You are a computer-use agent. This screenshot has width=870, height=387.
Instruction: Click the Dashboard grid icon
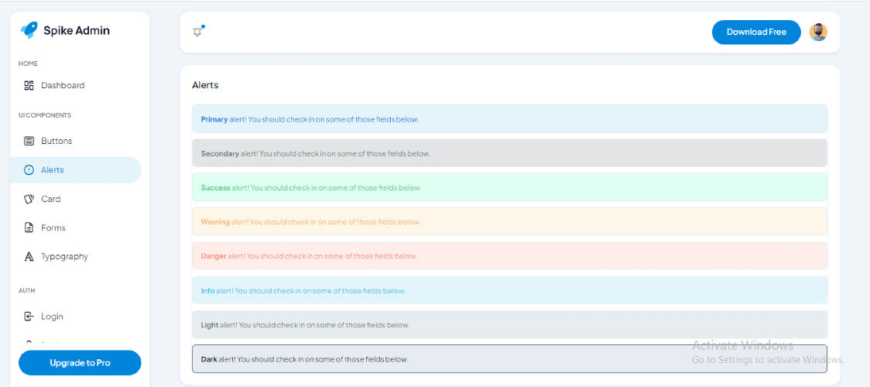click(29, 85)
